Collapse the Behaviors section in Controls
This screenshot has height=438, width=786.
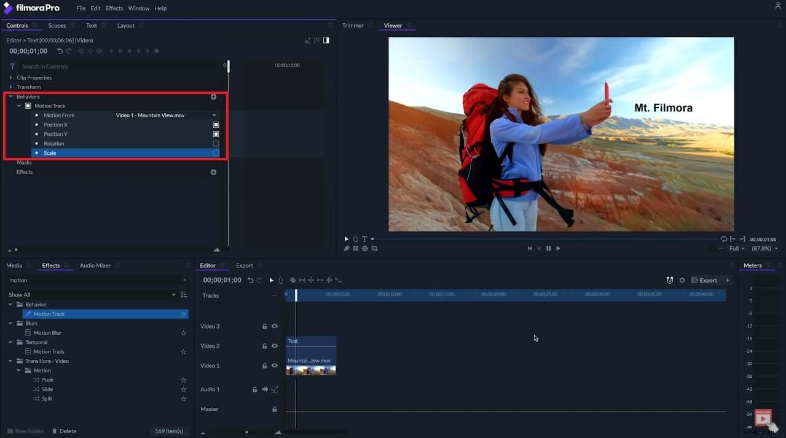[10, 96]
